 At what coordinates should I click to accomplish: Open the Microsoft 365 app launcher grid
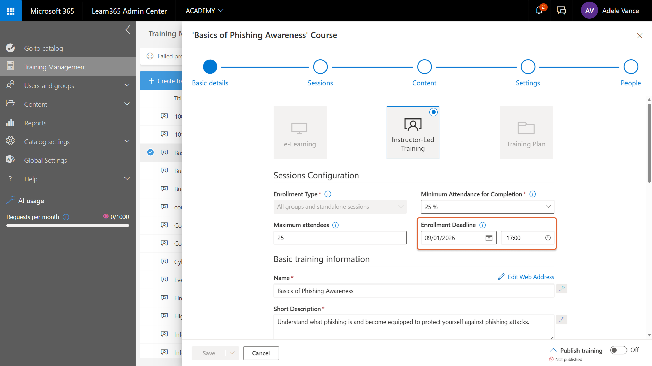click(x=11, y=11)
